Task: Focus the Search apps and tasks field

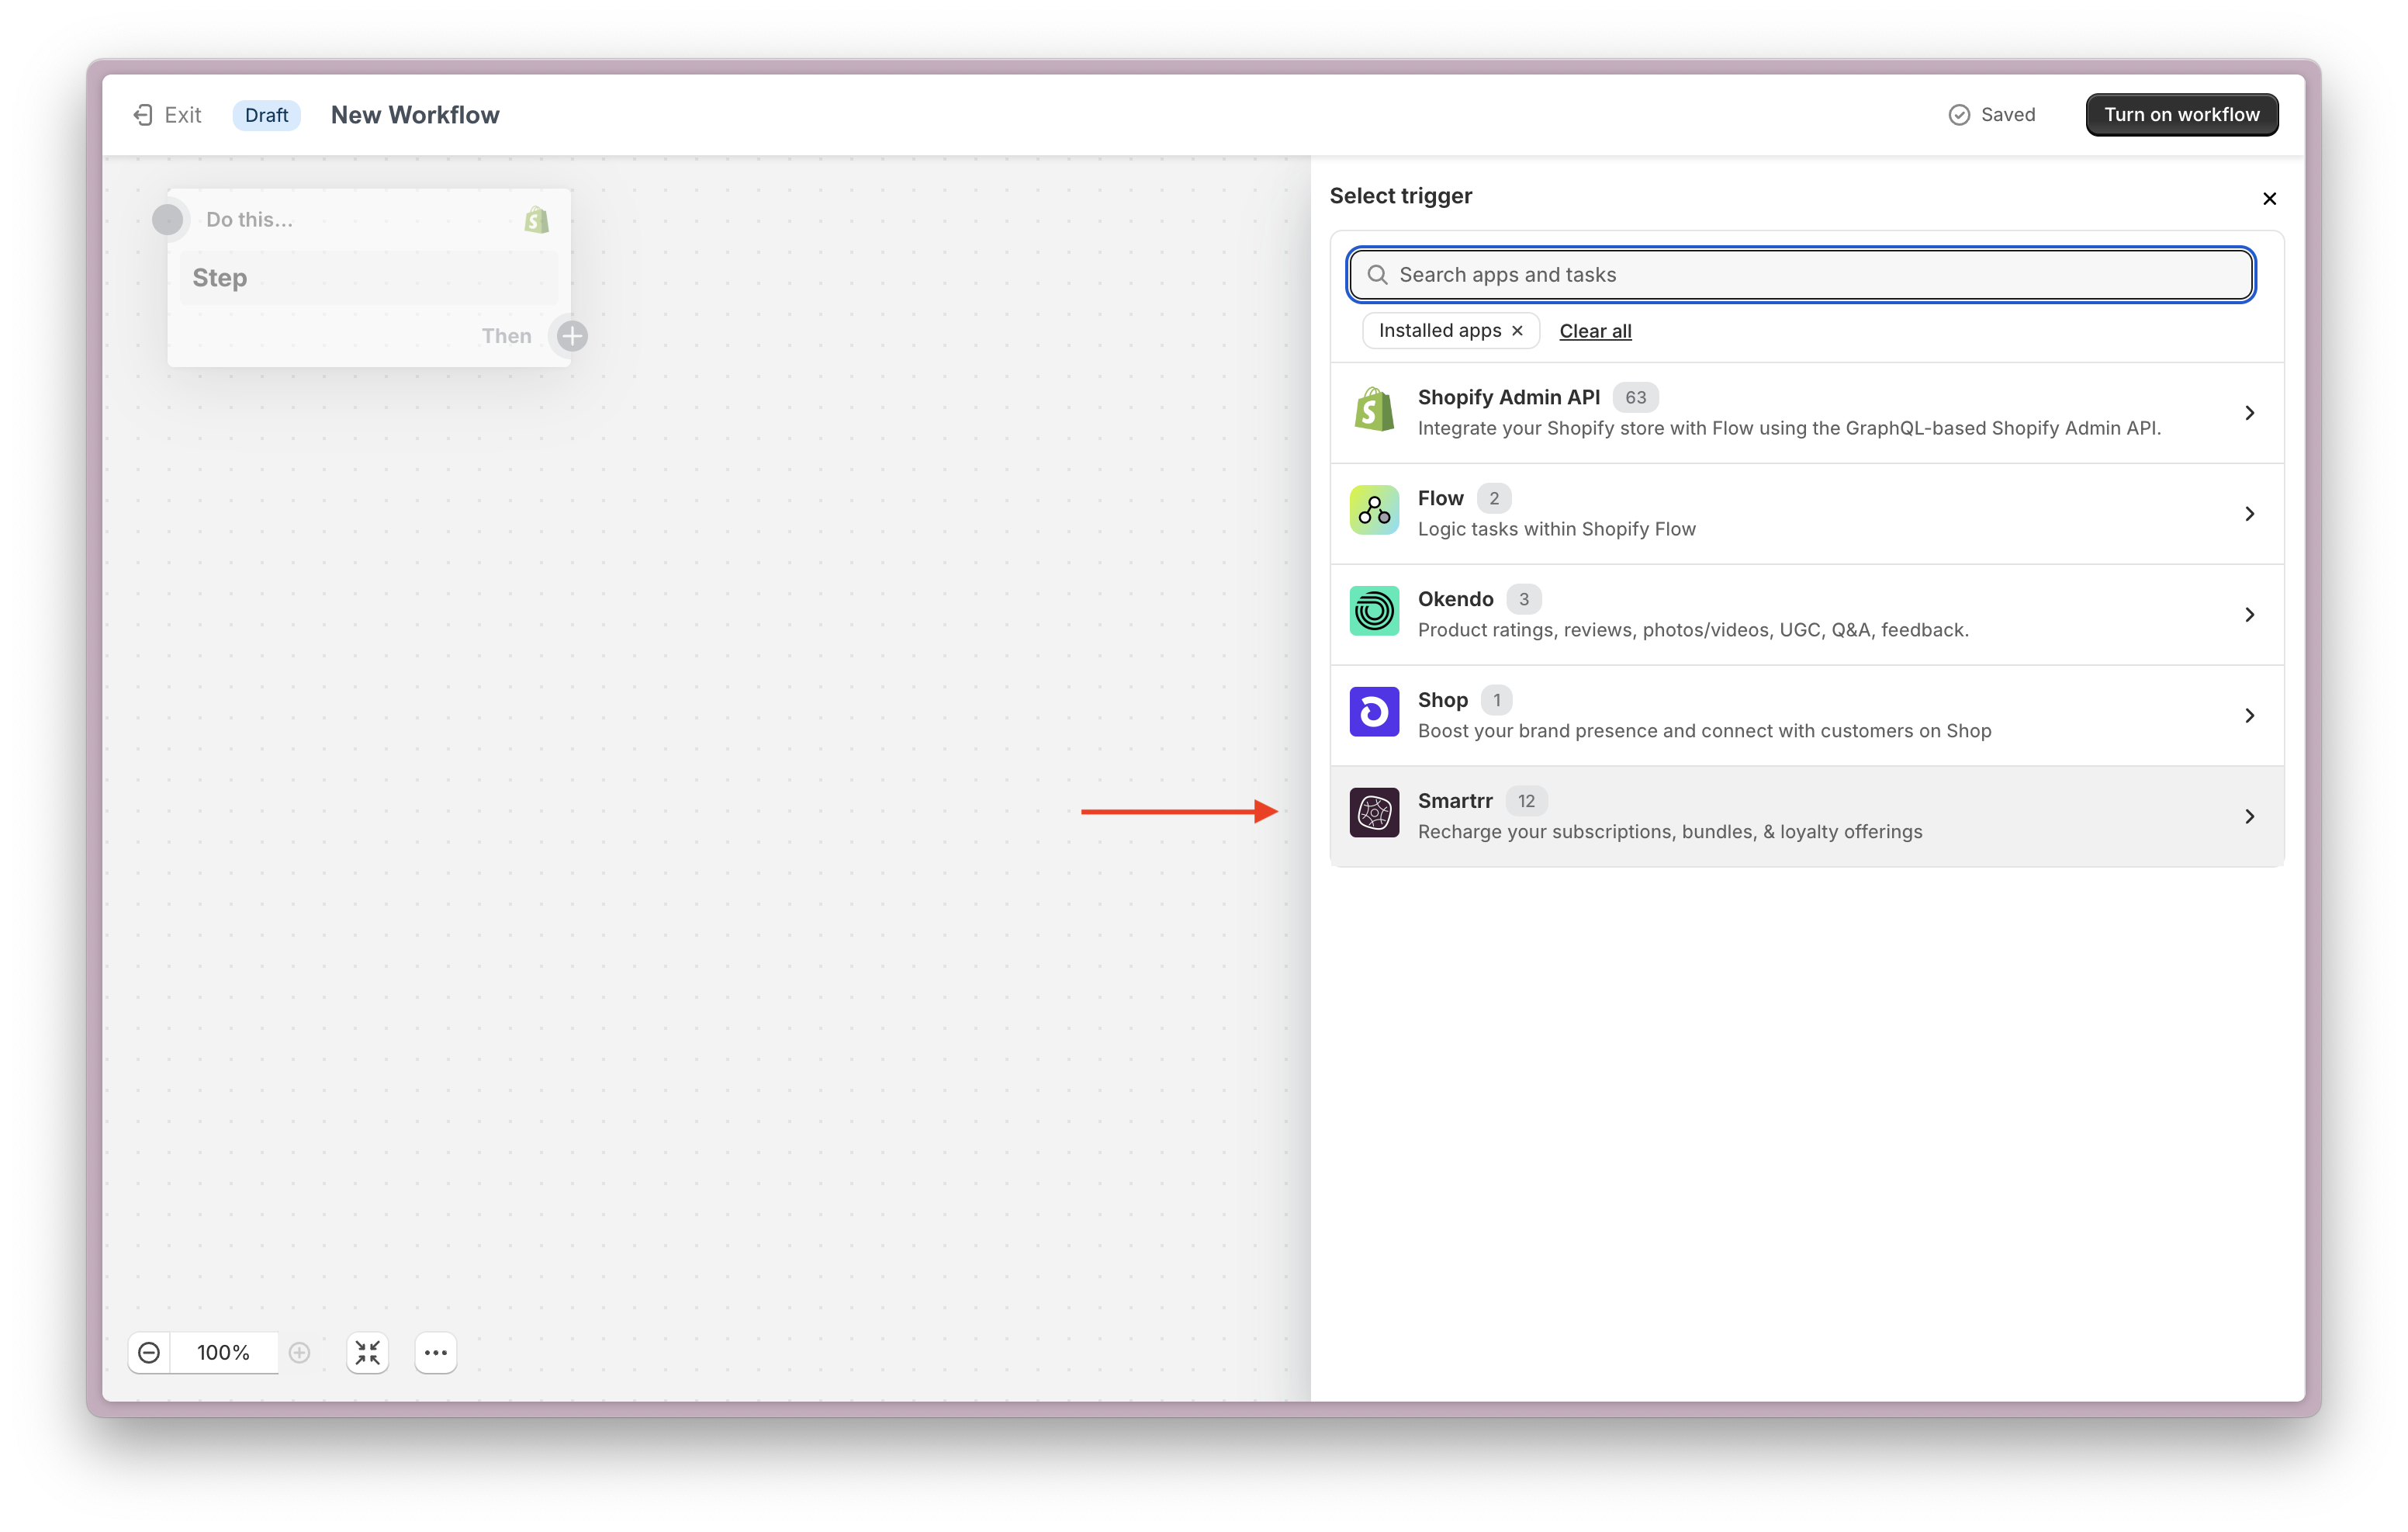Action: pos(1800,276)
